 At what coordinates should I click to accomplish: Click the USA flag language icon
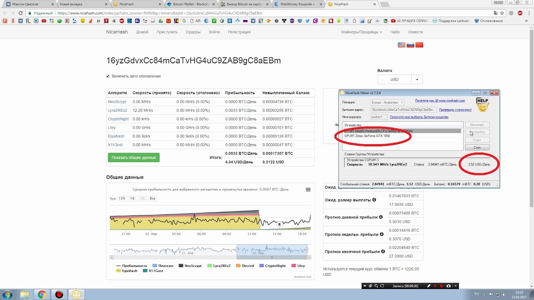(401, 45)
